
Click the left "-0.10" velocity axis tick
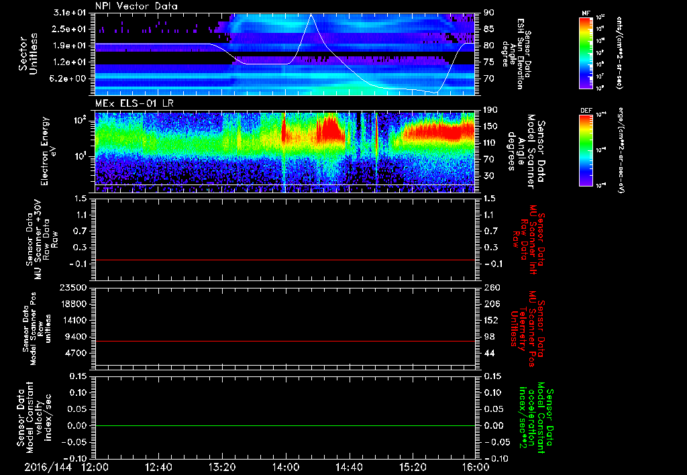coord(75,458)
